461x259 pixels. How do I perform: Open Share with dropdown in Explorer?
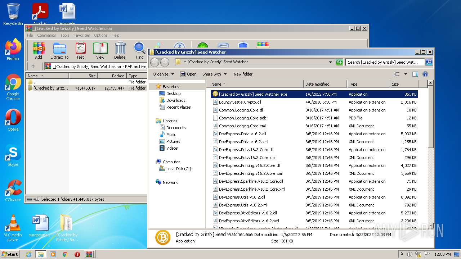pos(215,74)
